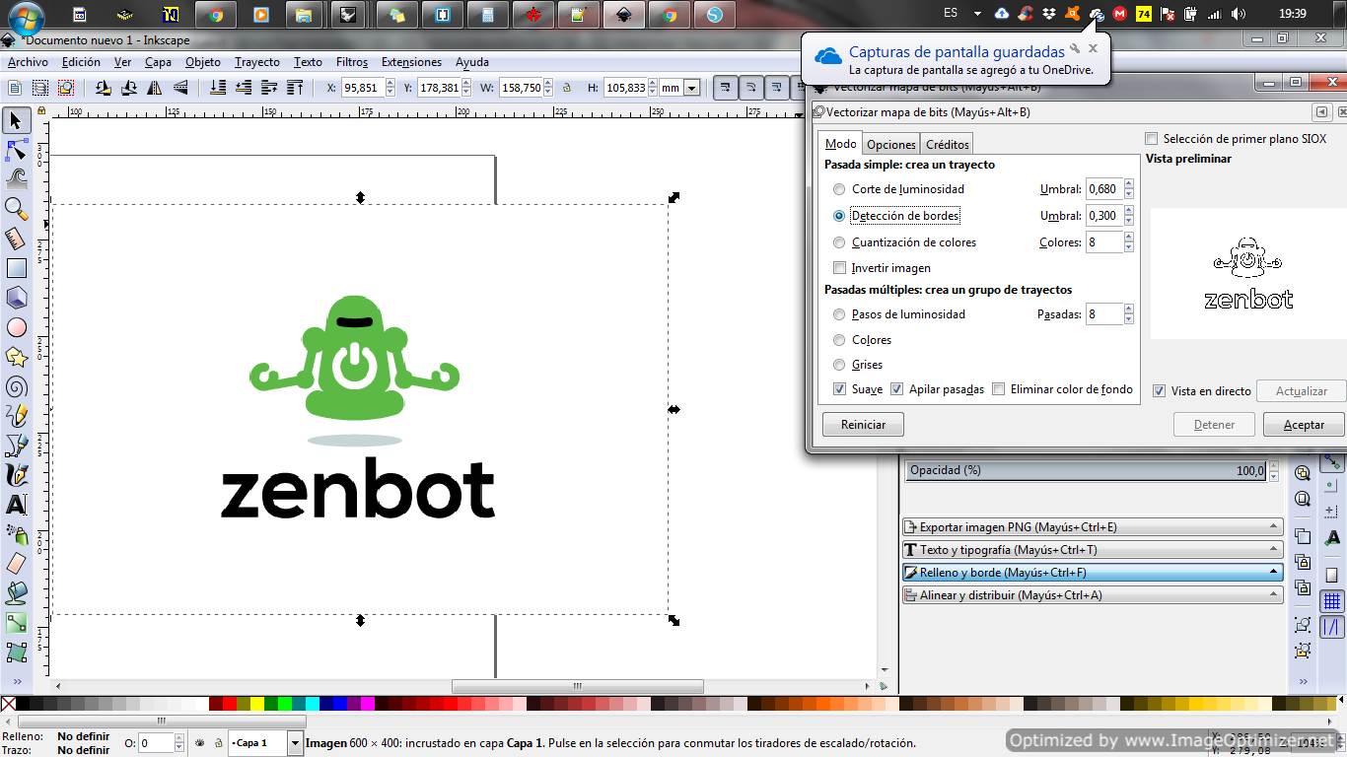Click the Select all objects toolbar icon
Screen dimensions: 1347x757
pyautogui.click(x=15, y=88)
